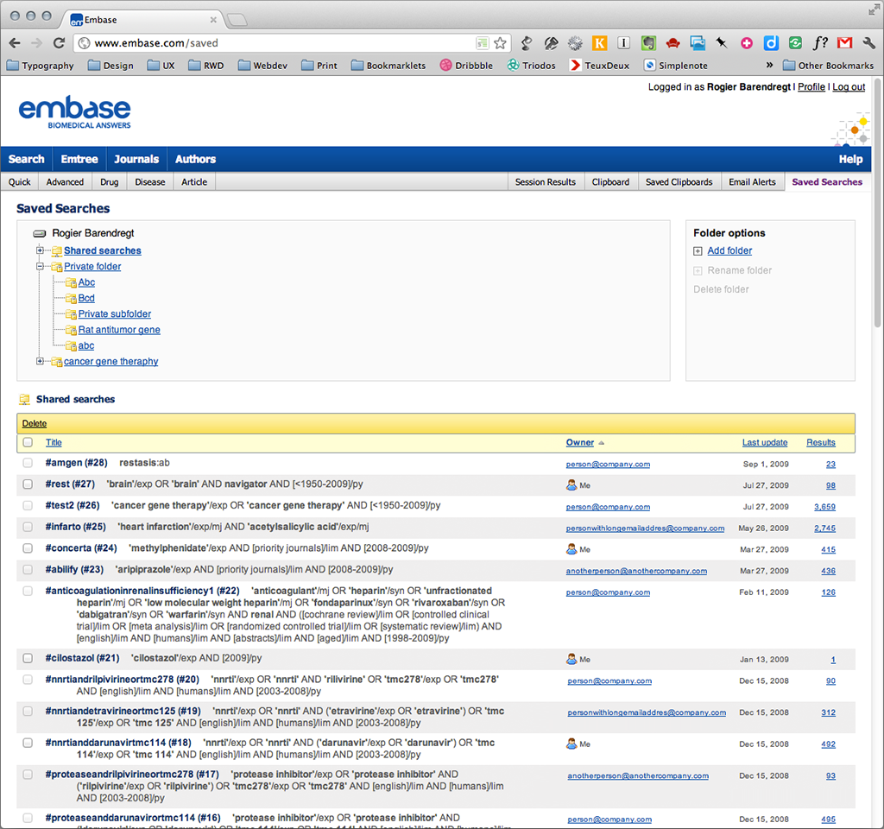The image size is (884, 829).
Task: Open the Triodos bookmark
Action: [x=531, y=66]
